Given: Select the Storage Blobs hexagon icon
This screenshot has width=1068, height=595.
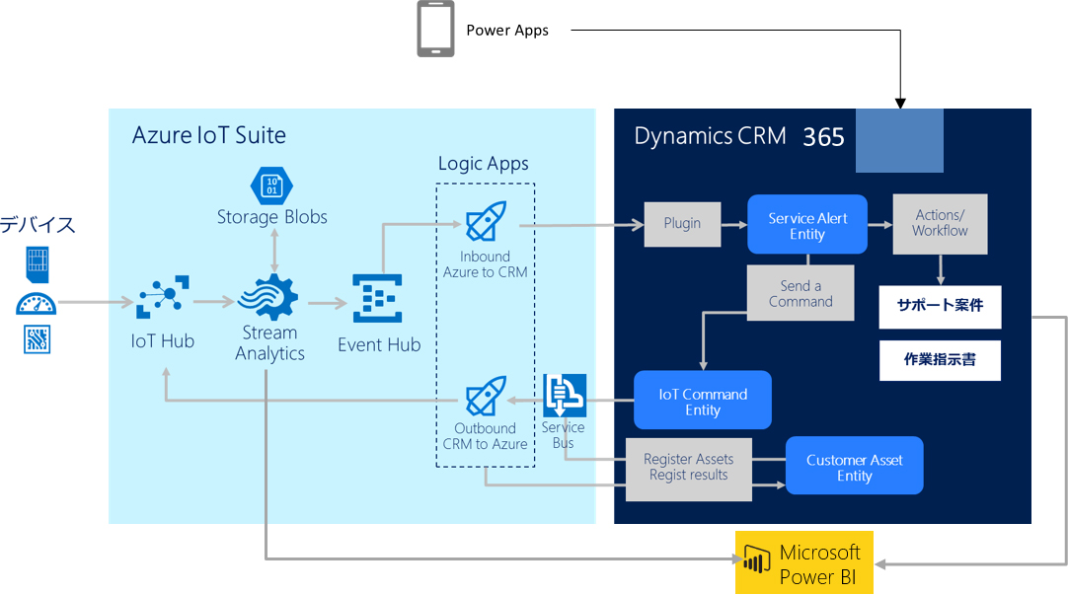Looking at the screenshot, I should point(271,186).
